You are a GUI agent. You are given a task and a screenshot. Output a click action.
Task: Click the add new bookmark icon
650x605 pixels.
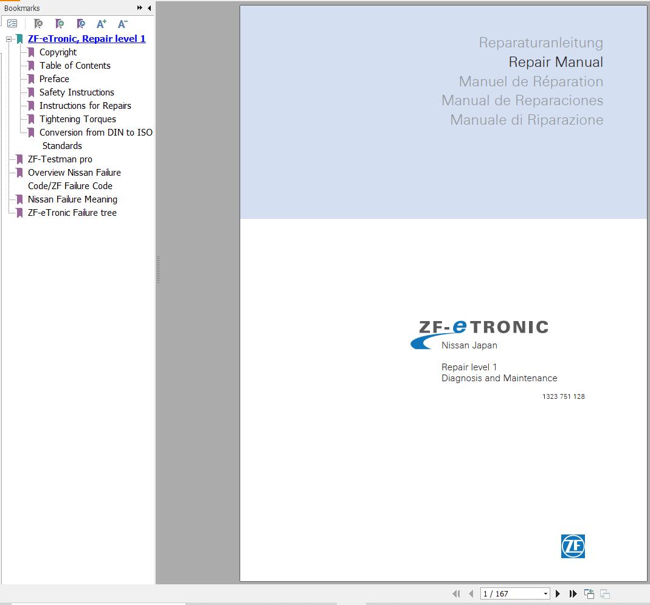point(60,24)
